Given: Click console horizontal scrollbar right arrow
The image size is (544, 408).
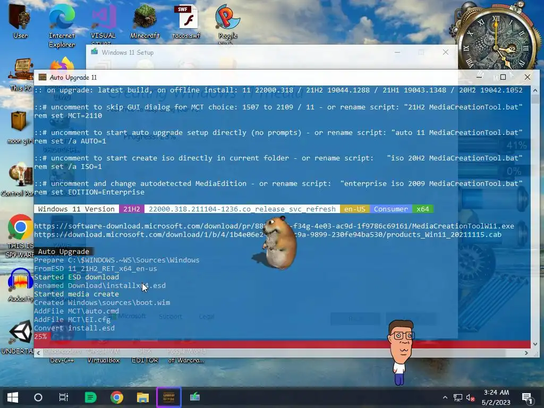Looking at the screenshot, I should point(526,353).
